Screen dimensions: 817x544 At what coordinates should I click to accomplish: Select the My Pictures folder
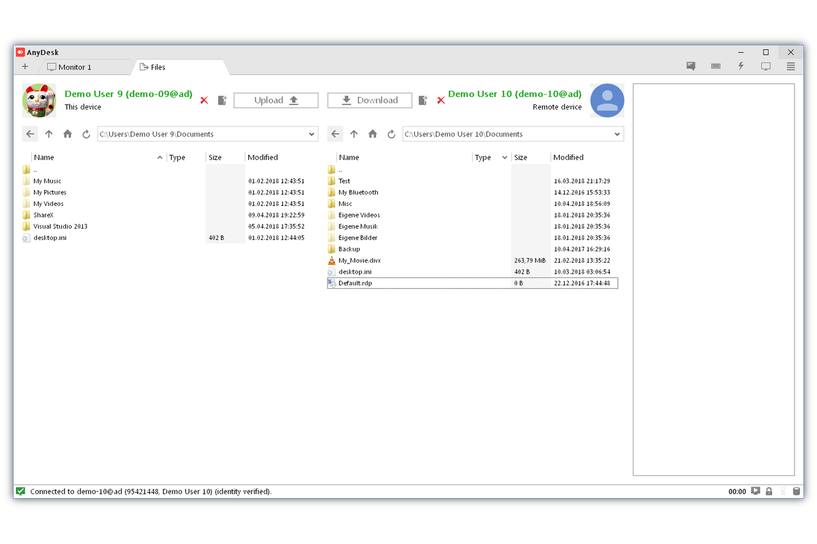(50, 193)
